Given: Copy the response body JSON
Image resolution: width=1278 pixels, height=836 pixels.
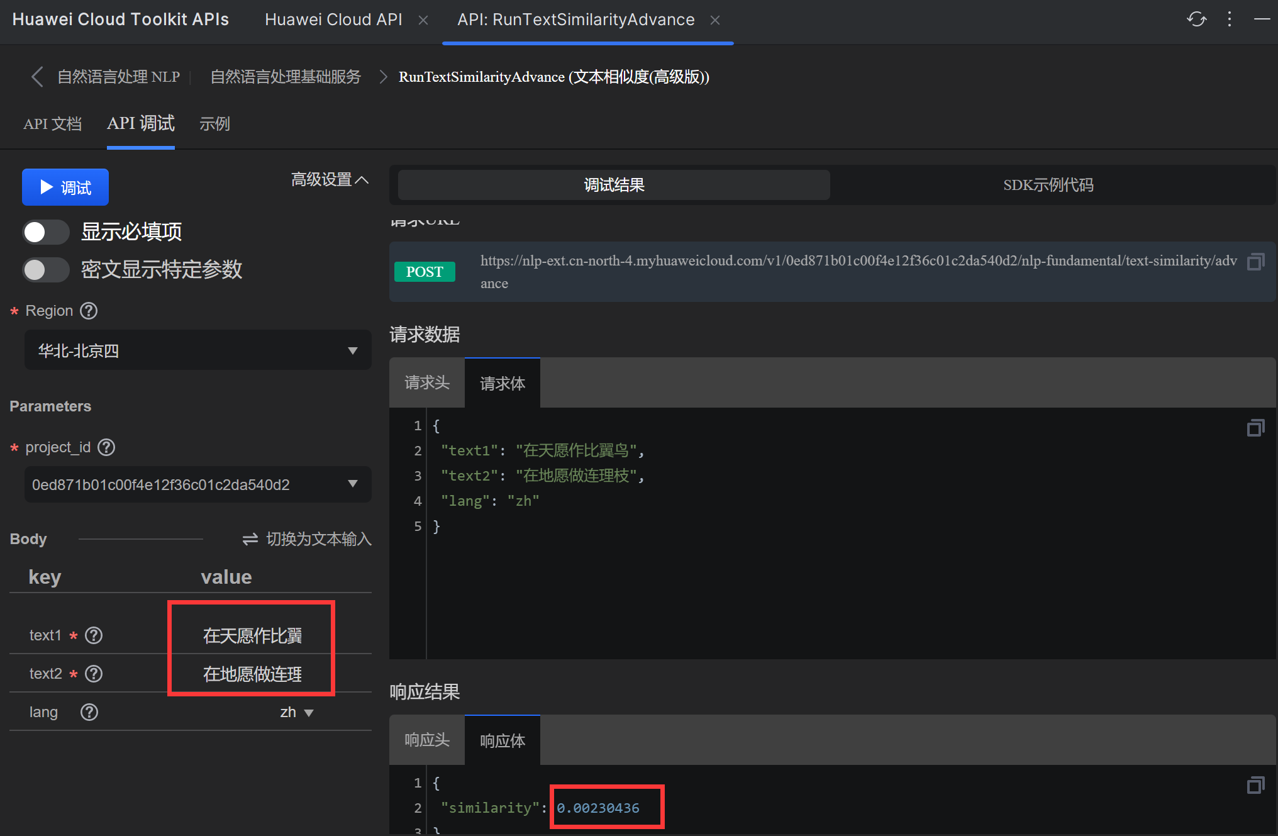Looking at the screenshot, I should [1255, 785].
